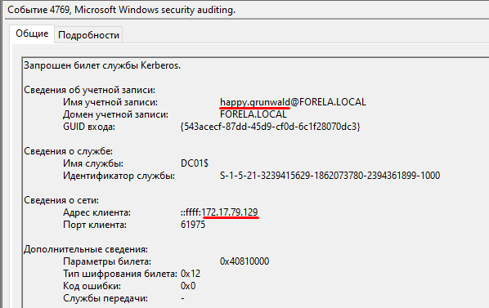Viewport: 489px width, 308px height.
Task: Click 'Запрошен билет службы Kerberos' line
Action: (102, 65)
